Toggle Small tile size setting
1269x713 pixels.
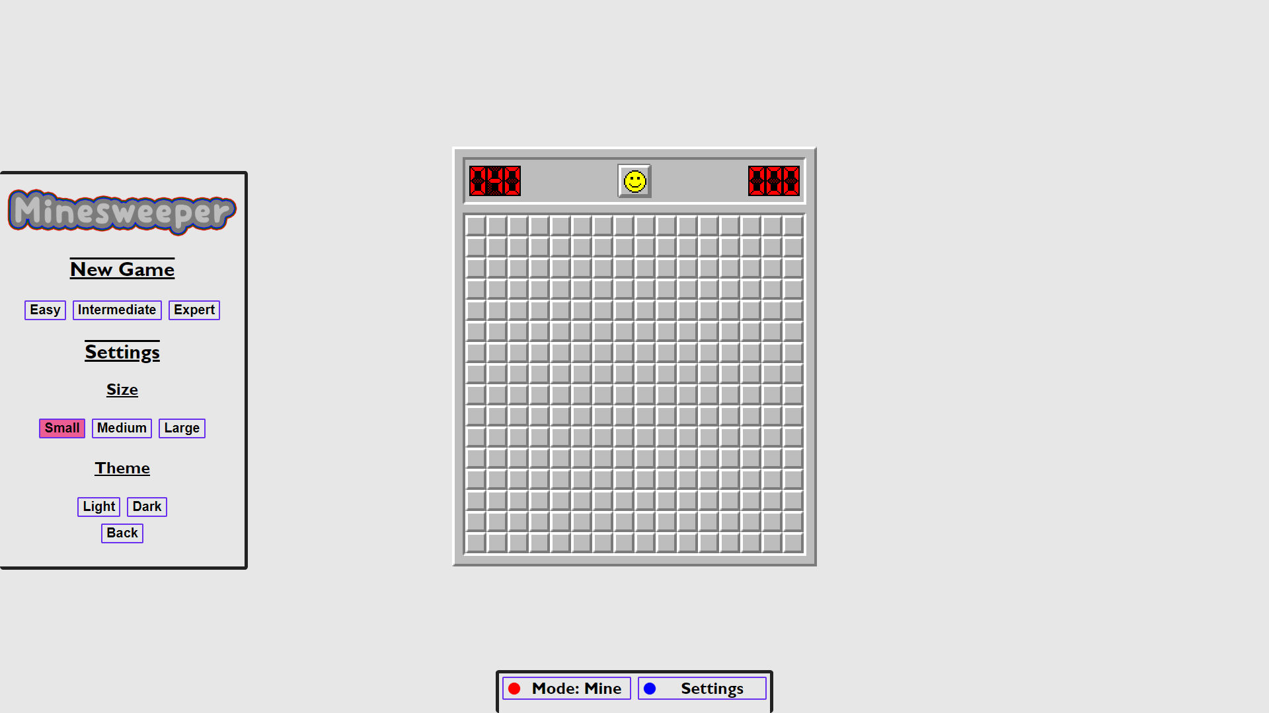tap(61, 427)
